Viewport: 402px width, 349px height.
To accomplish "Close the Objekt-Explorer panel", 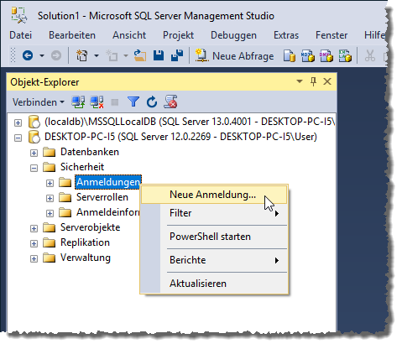I will coord(327,81).
